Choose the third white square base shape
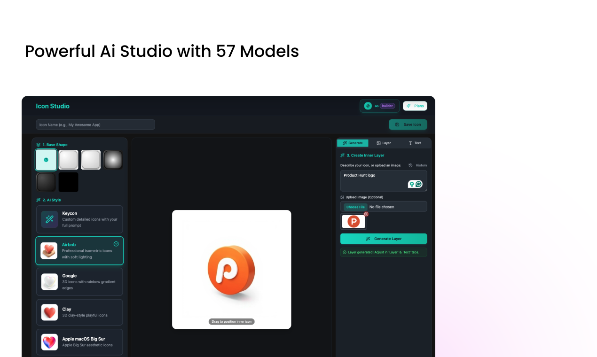 pyautogui.click(x=91, y=160)
